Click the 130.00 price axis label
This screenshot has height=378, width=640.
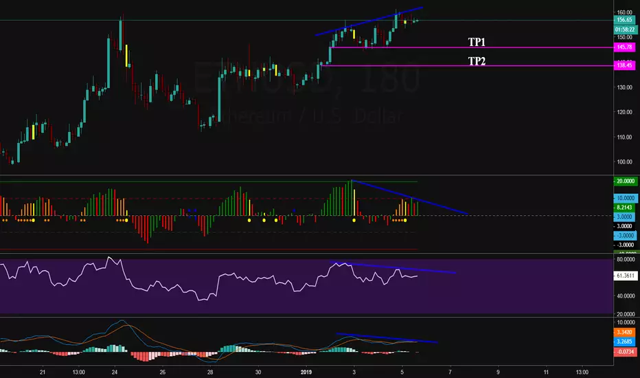click(x=624, y=87)
